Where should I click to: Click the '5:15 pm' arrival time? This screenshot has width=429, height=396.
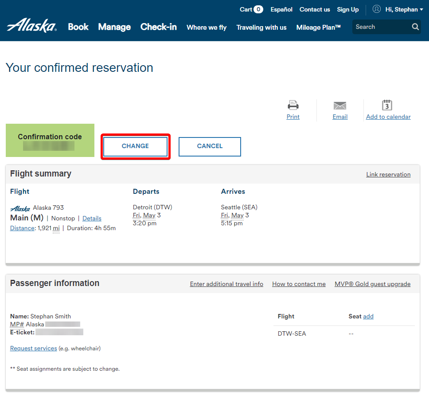click(x=232, y=223)
